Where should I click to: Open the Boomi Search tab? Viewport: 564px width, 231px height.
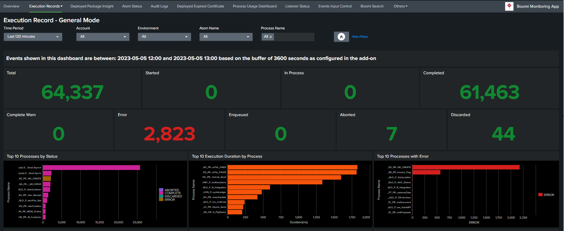pyautogui.click(x=372, y=6)
